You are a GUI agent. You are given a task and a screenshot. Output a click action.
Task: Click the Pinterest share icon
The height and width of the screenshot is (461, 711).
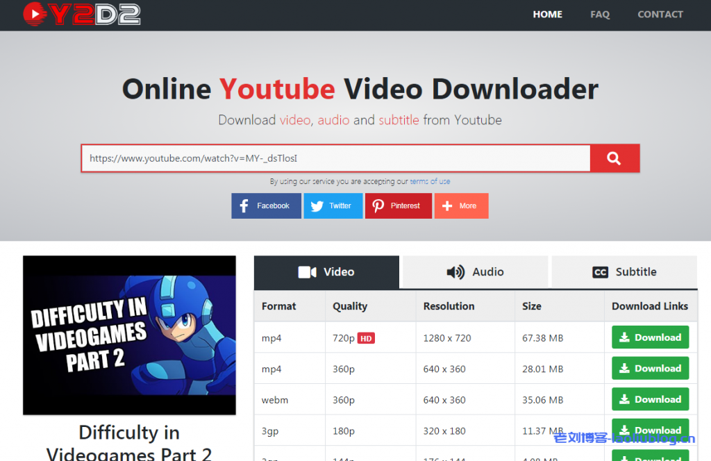pos(378,206)
